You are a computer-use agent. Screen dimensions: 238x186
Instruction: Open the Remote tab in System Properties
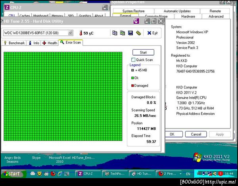[215, 11]
